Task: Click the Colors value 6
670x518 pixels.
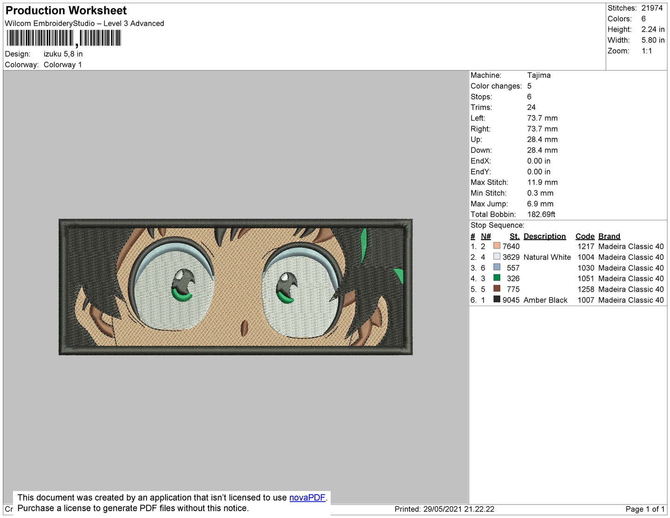Action: 644,19
